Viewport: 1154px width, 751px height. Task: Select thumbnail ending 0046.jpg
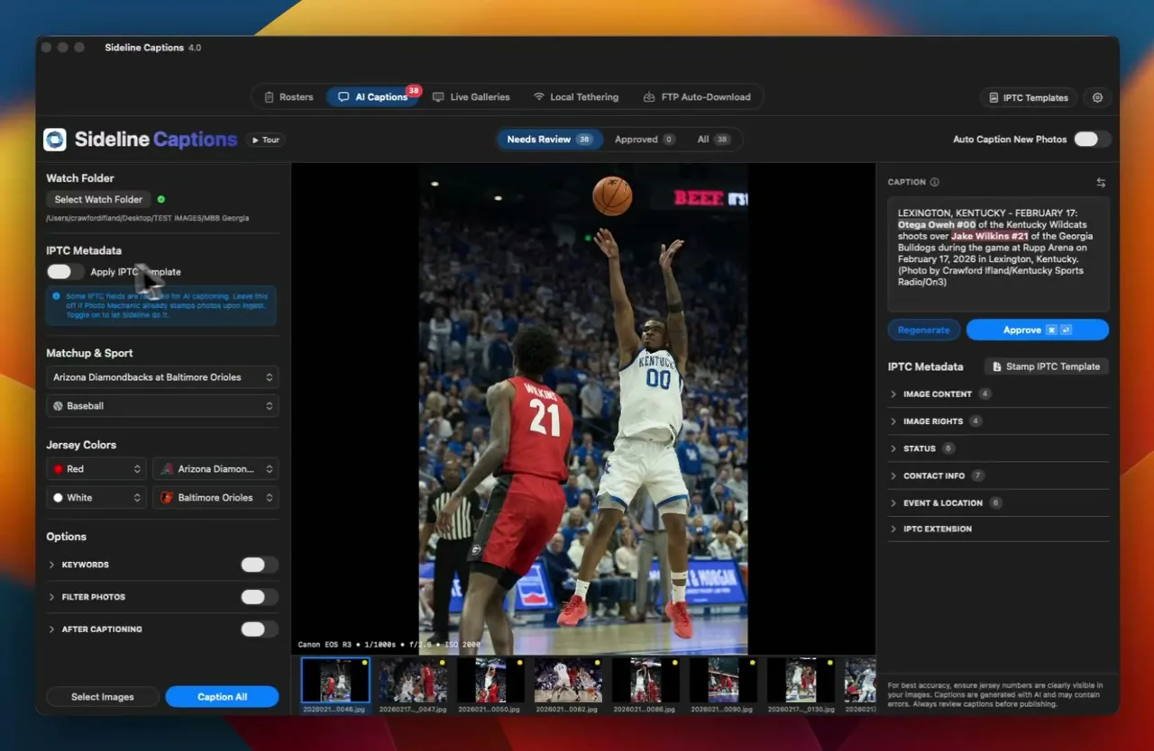335,680
